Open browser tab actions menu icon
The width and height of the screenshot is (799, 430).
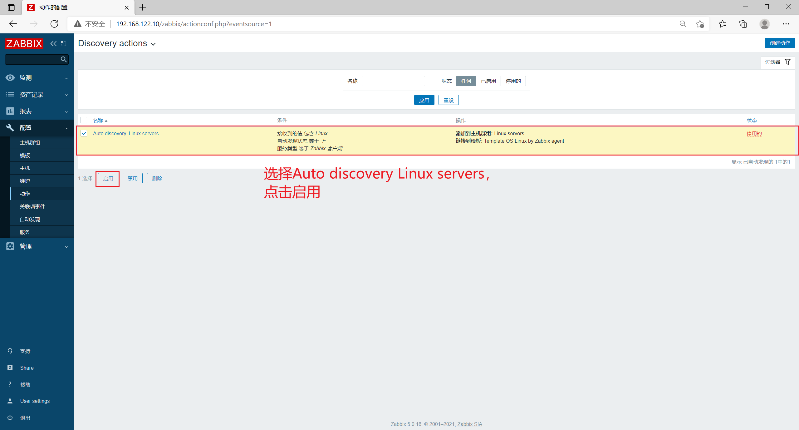[x=11, y=7]
